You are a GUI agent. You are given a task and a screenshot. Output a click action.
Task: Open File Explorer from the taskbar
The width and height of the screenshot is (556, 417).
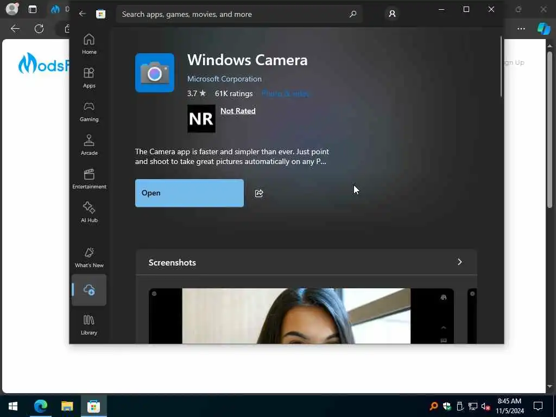[x=67, y=406]
